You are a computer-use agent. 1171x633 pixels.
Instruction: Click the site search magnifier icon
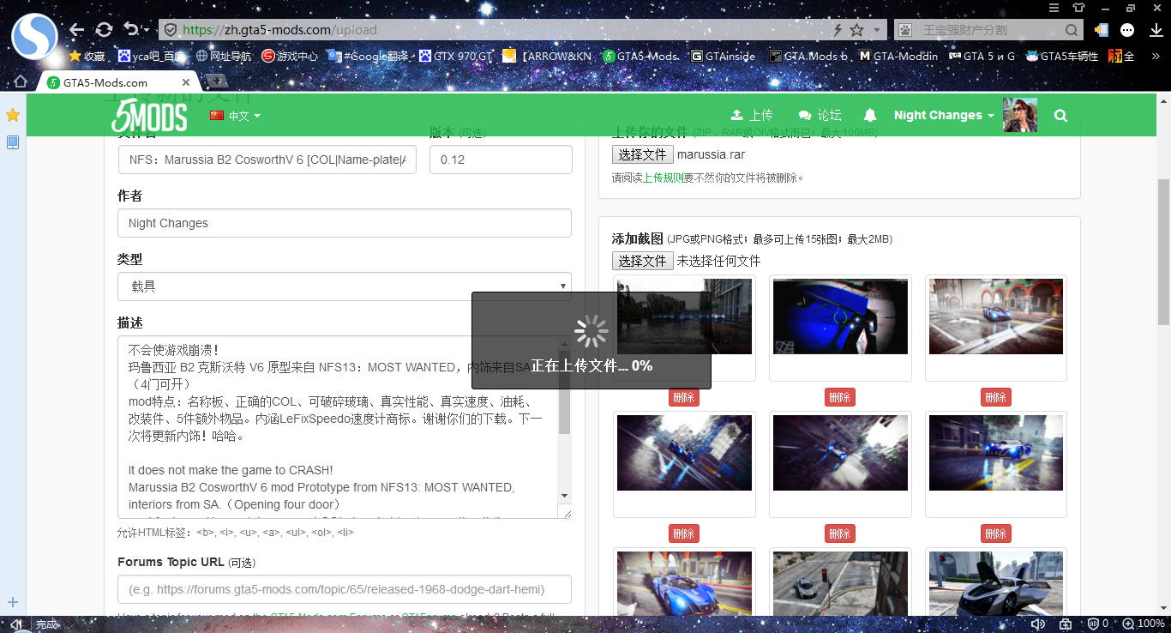(1061, 116)
